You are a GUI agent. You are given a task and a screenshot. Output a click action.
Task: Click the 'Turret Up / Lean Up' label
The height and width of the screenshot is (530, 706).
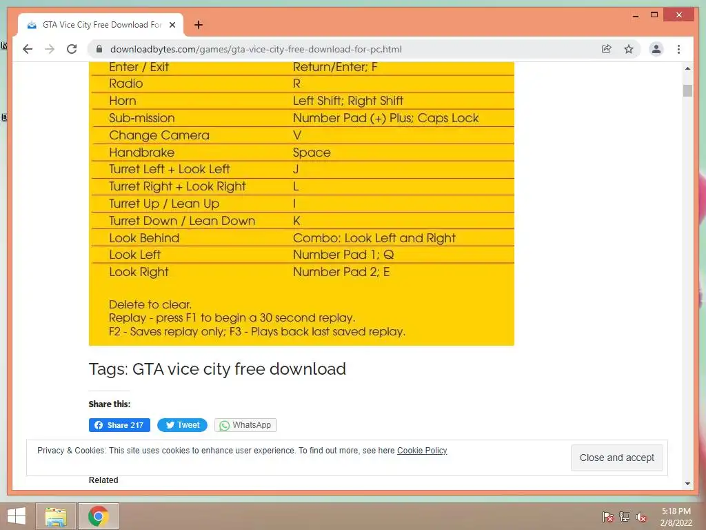tap(164, 204)
